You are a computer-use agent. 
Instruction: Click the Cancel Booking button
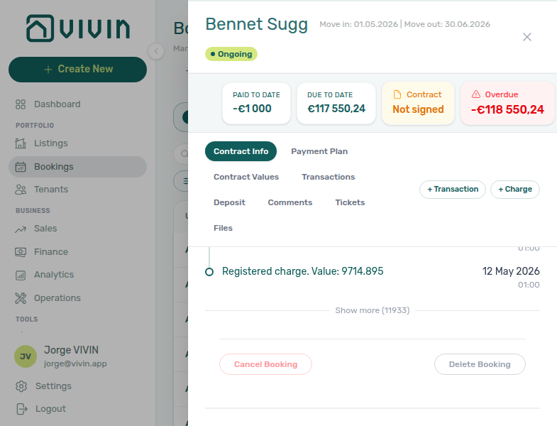click(x=265, y=364)
